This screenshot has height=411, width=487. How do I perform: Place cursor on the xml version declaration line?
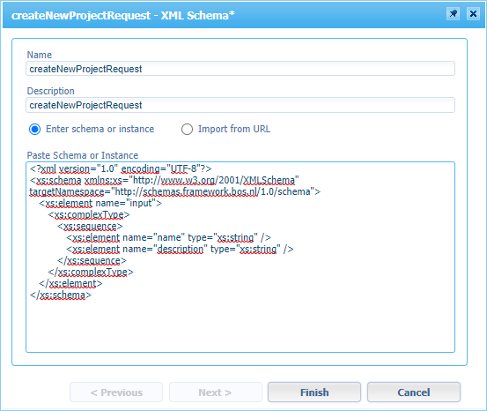(x=121, y=168)
